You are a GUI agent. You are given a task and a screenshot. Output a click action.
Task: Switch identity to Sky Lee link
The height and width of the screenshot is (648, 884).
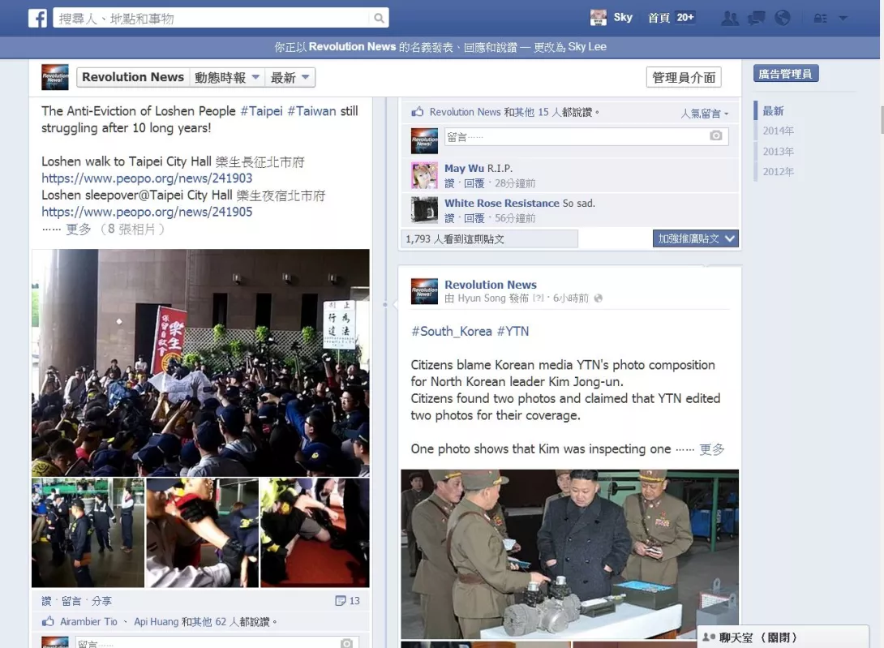click(x=587, y=47)
